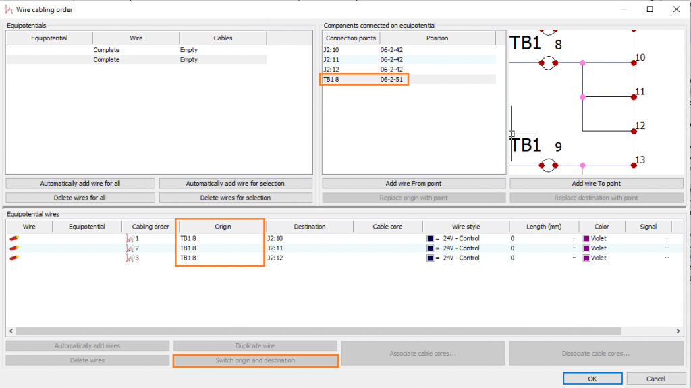
Task: Open length ellipsis for third wire row
Action: pos(574,258)
